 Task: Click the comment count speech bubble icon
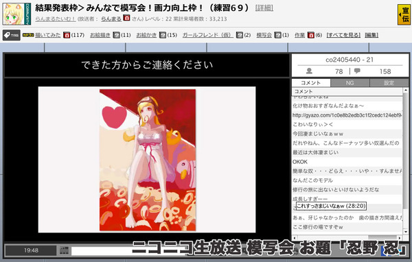357,71
